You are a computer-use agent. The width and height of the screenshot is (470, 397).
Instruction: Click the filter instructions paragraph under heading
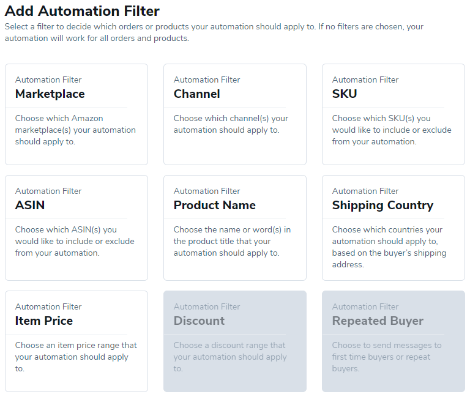coord(214,32)
